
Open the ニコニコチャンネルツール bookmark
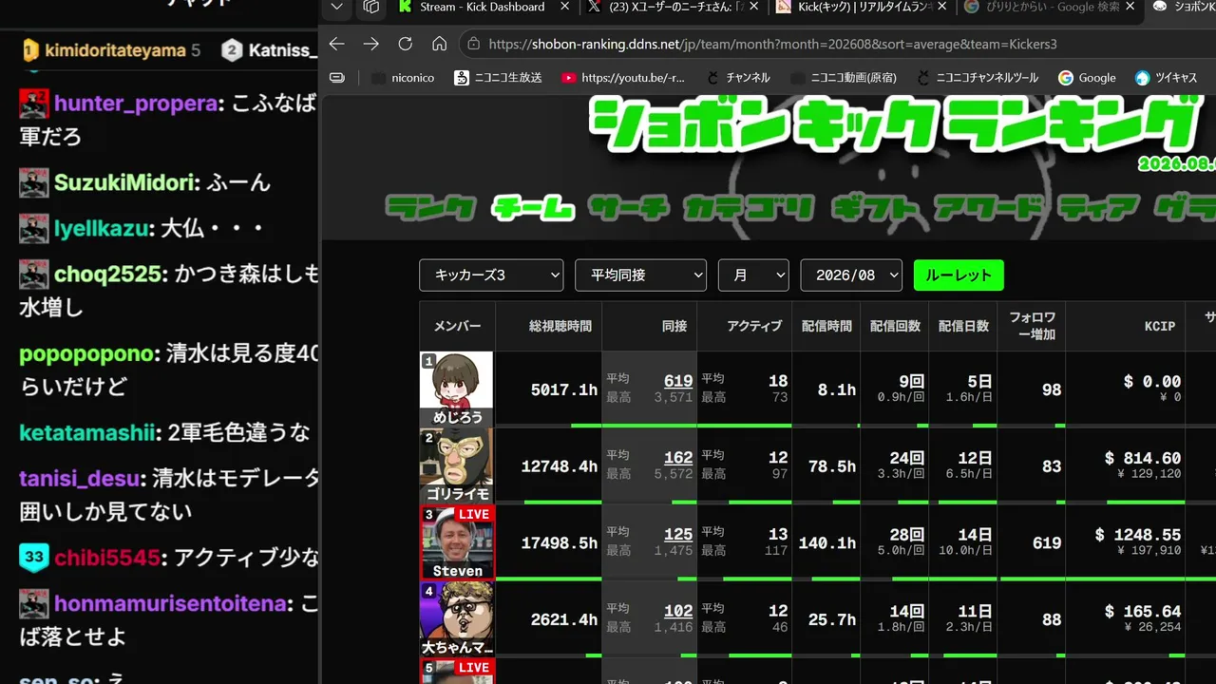click(x=978, y=78)
